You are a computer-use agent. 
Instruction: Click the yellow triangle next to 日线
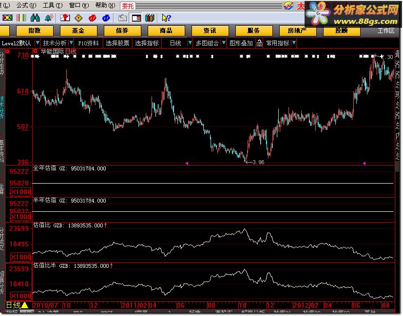[24, 305]
